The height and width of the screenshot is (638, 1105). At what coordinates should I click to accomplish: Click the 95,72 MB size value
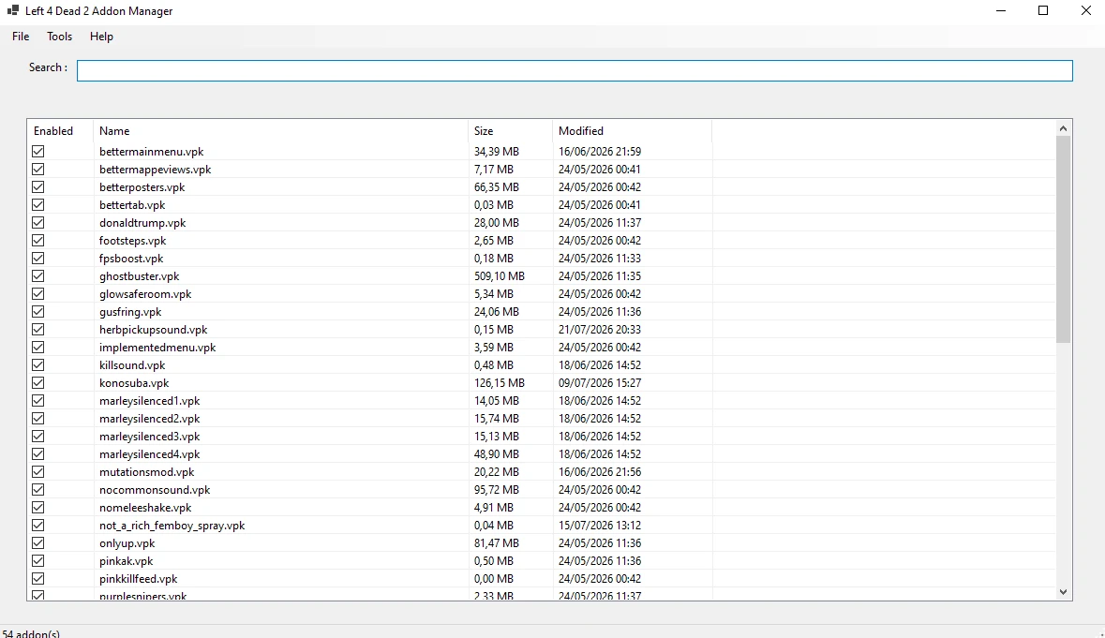496,489
